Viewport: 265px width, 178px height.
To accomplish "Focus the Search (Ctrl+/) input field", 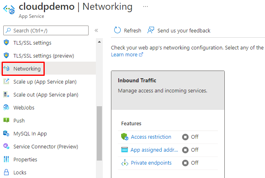I will (x=49, y=30).
